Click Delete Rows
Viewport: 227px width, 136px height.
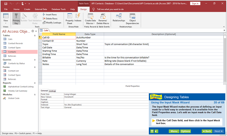coord(50,19)
